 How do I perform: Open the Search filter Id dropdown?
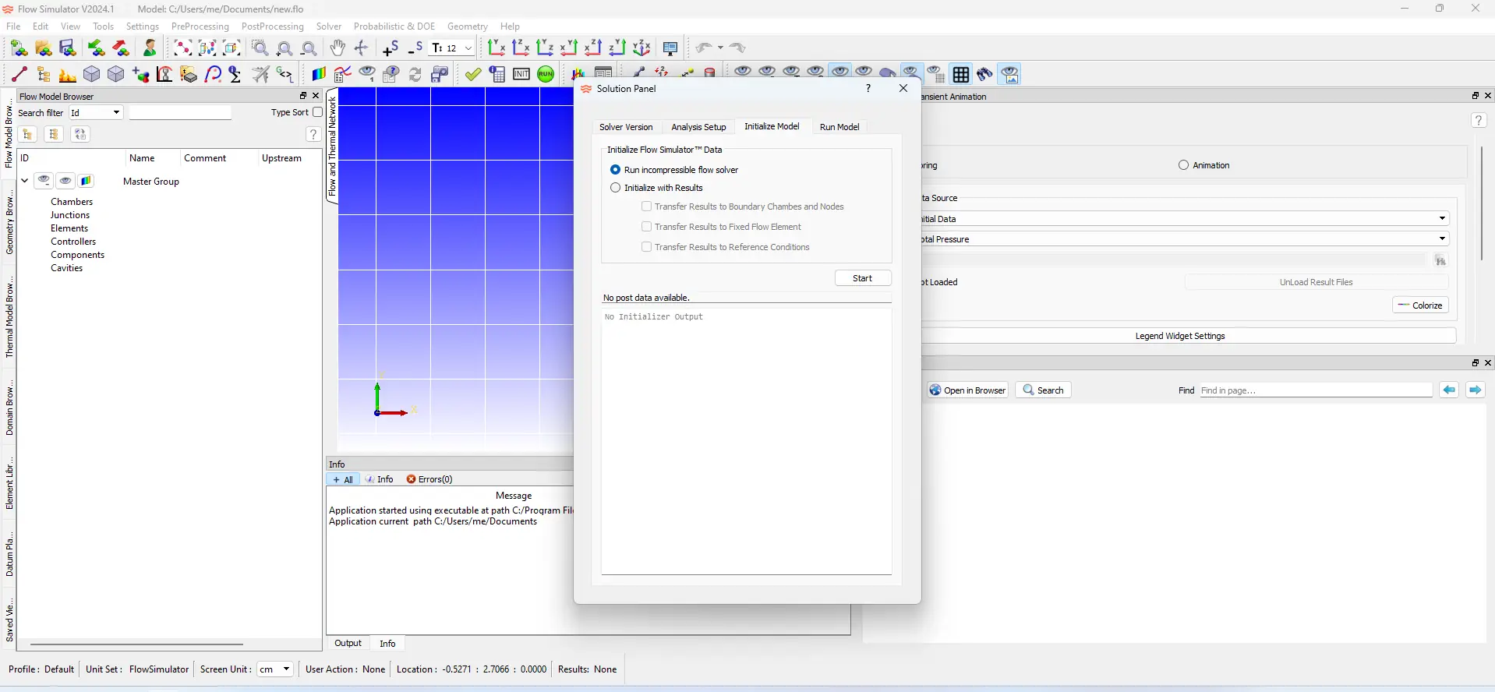[x=96, y=113]
